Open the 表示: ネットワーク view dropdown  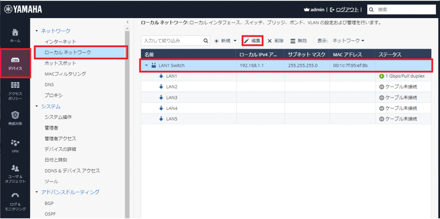pyautogui.click(x=348, y=41)
